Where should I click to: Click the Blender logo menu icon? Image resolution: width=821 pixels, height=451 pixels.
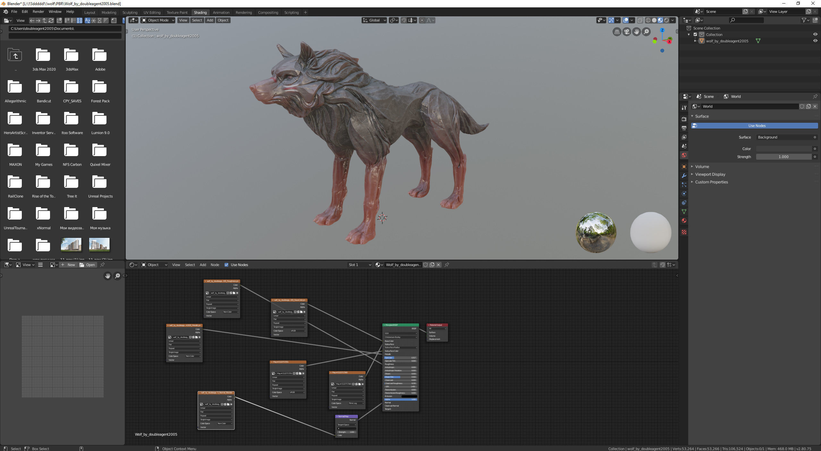point(5,12)
